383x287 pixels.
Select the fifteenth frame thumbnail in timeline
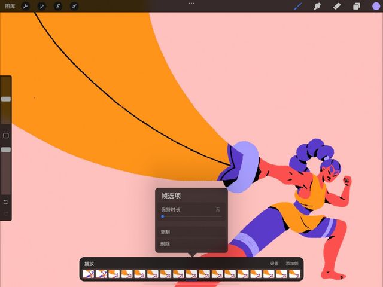(x=269, y=274)
